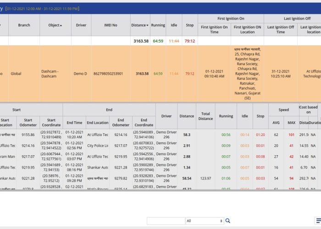
Task: Click IMEI number 862798050253901
Action: tap(108, 73)
